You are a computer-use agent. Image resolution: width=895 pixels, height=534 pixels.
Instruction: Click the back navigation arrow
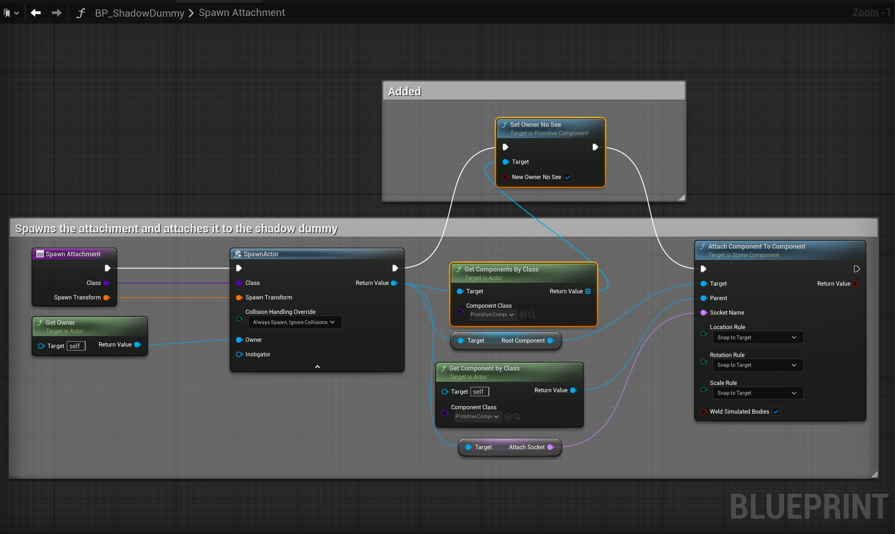point(36,13)
